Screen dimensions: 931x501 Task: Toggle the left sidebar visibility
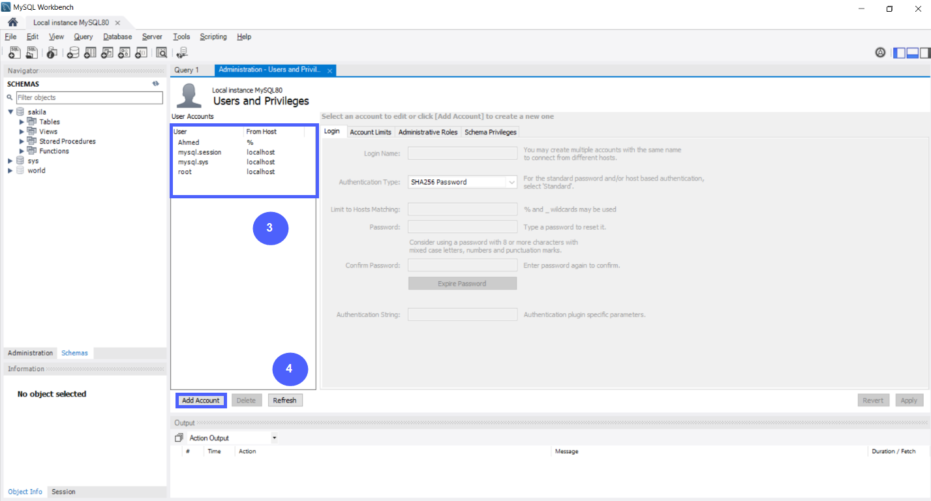(x=899, y=52)
